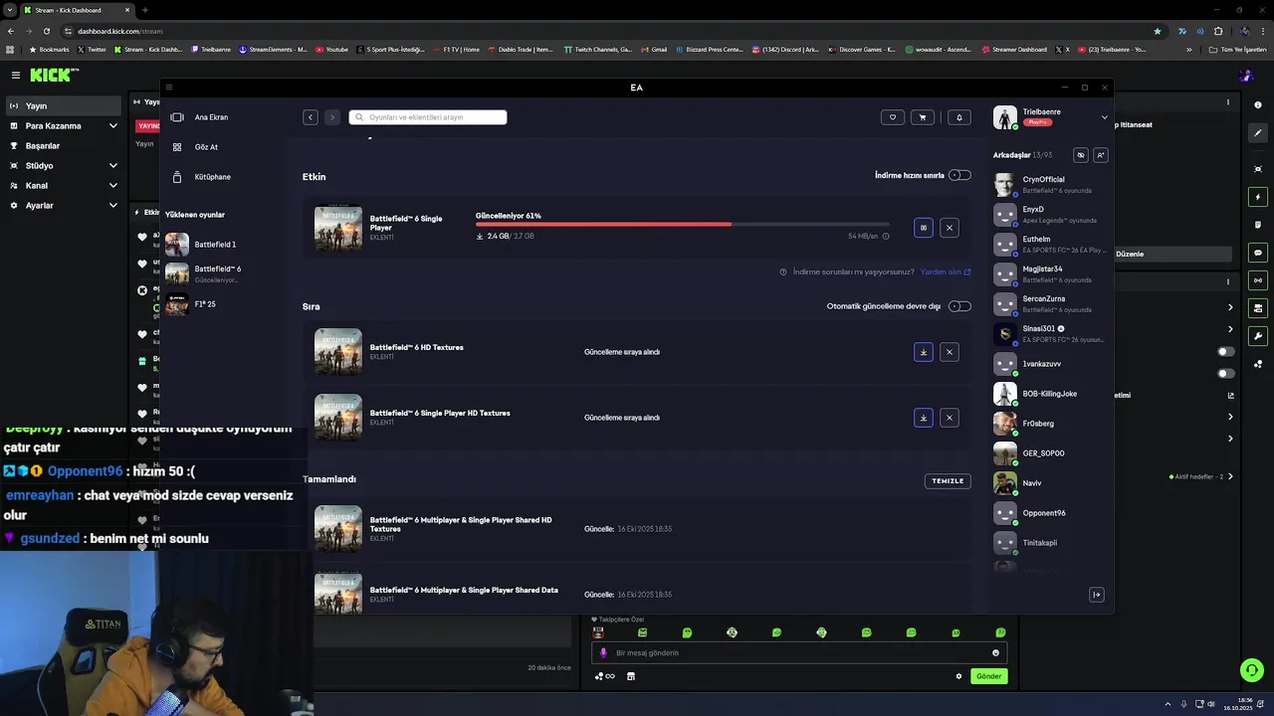1274x716 pixels.
Task: Remove Battlefield 6 Single Player HD Textures from queue
Action: 950,418
